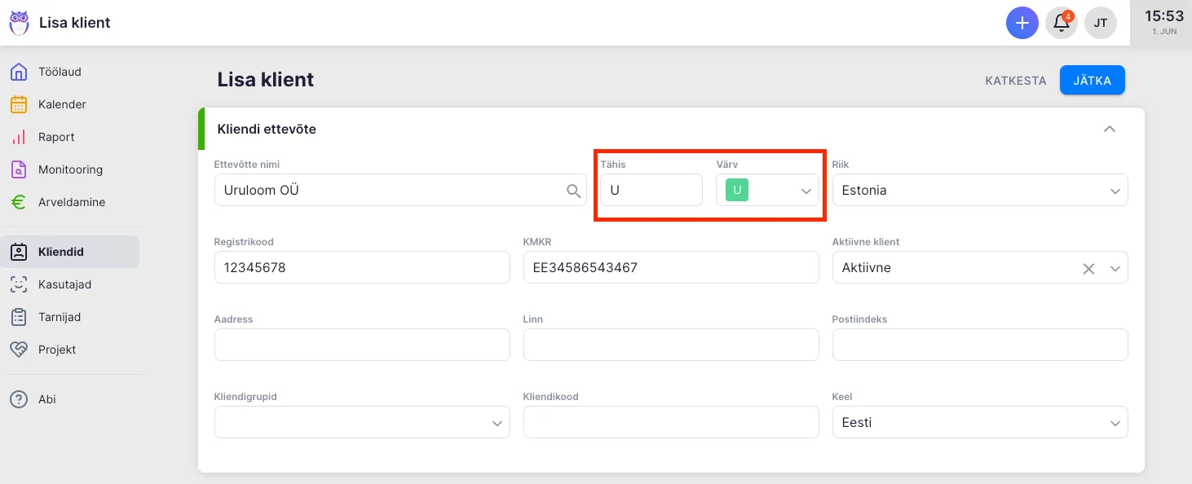Open the Abi help section
The image size is (1192, 484).
tap(46, 399)
